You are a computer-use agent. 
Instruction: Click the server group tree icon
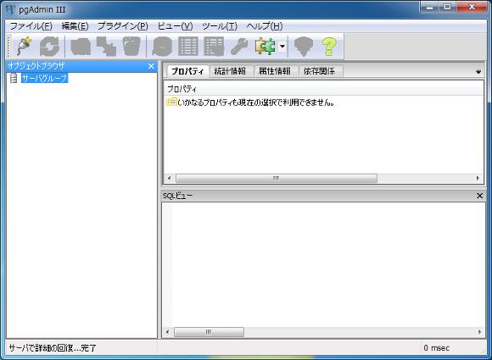pyautogui.click(x=14, y=78)
